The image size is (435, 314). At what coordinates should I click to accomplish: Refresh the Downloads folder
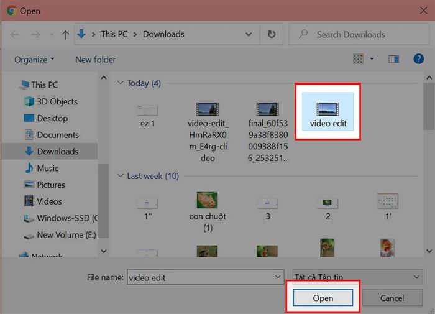point(272,34)
